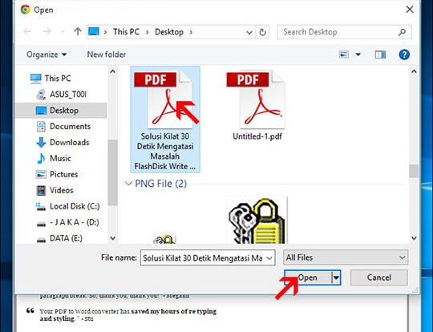Open ASUS_T00I device in sidebar
Viewport: 433px width, 332px height.
(68, 95)
